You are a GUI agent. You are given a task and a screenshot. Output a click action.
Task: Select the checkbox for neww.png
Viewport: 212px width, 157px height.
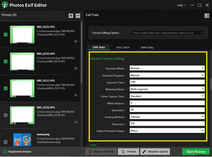click(x=6, y=141)
